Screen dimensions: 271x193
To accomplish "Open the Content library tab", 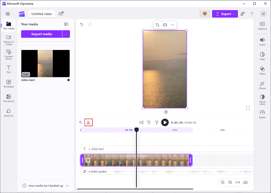I will [x=9, y=55].
